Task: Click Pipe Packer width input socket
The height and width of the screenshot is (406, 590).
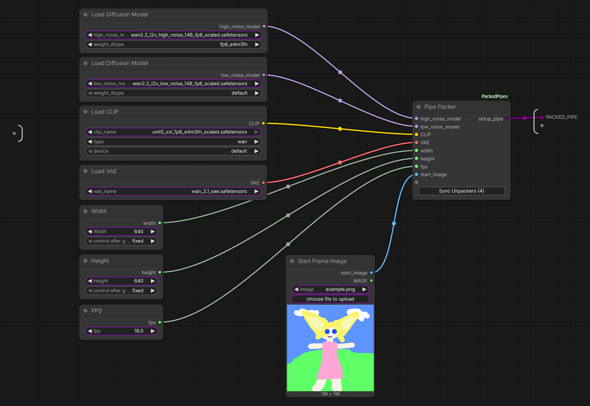Action: coord(416,150)
